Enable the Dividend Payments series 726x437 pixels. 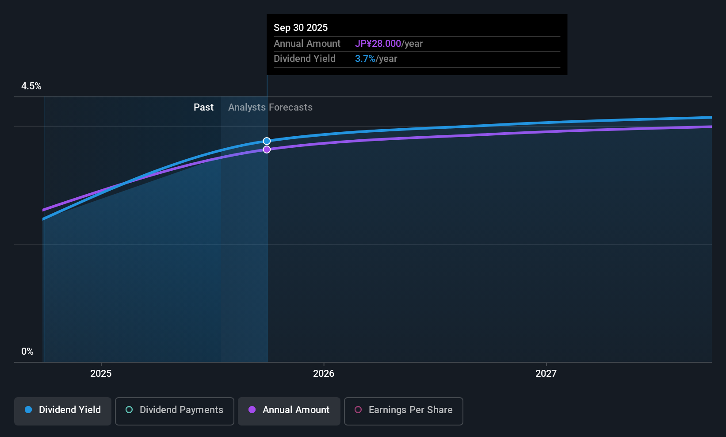[175, 411]
